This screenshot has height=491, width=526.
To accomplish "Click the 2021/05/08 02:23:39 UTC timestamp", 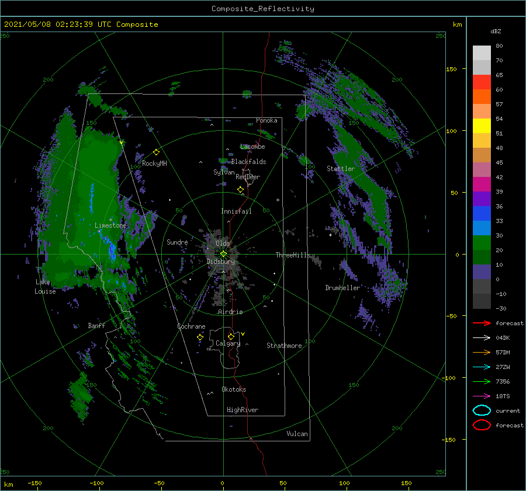I will pos(81,25).
